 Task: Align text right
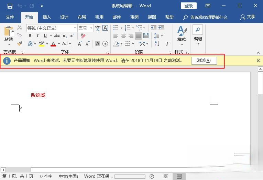[131, 36]
